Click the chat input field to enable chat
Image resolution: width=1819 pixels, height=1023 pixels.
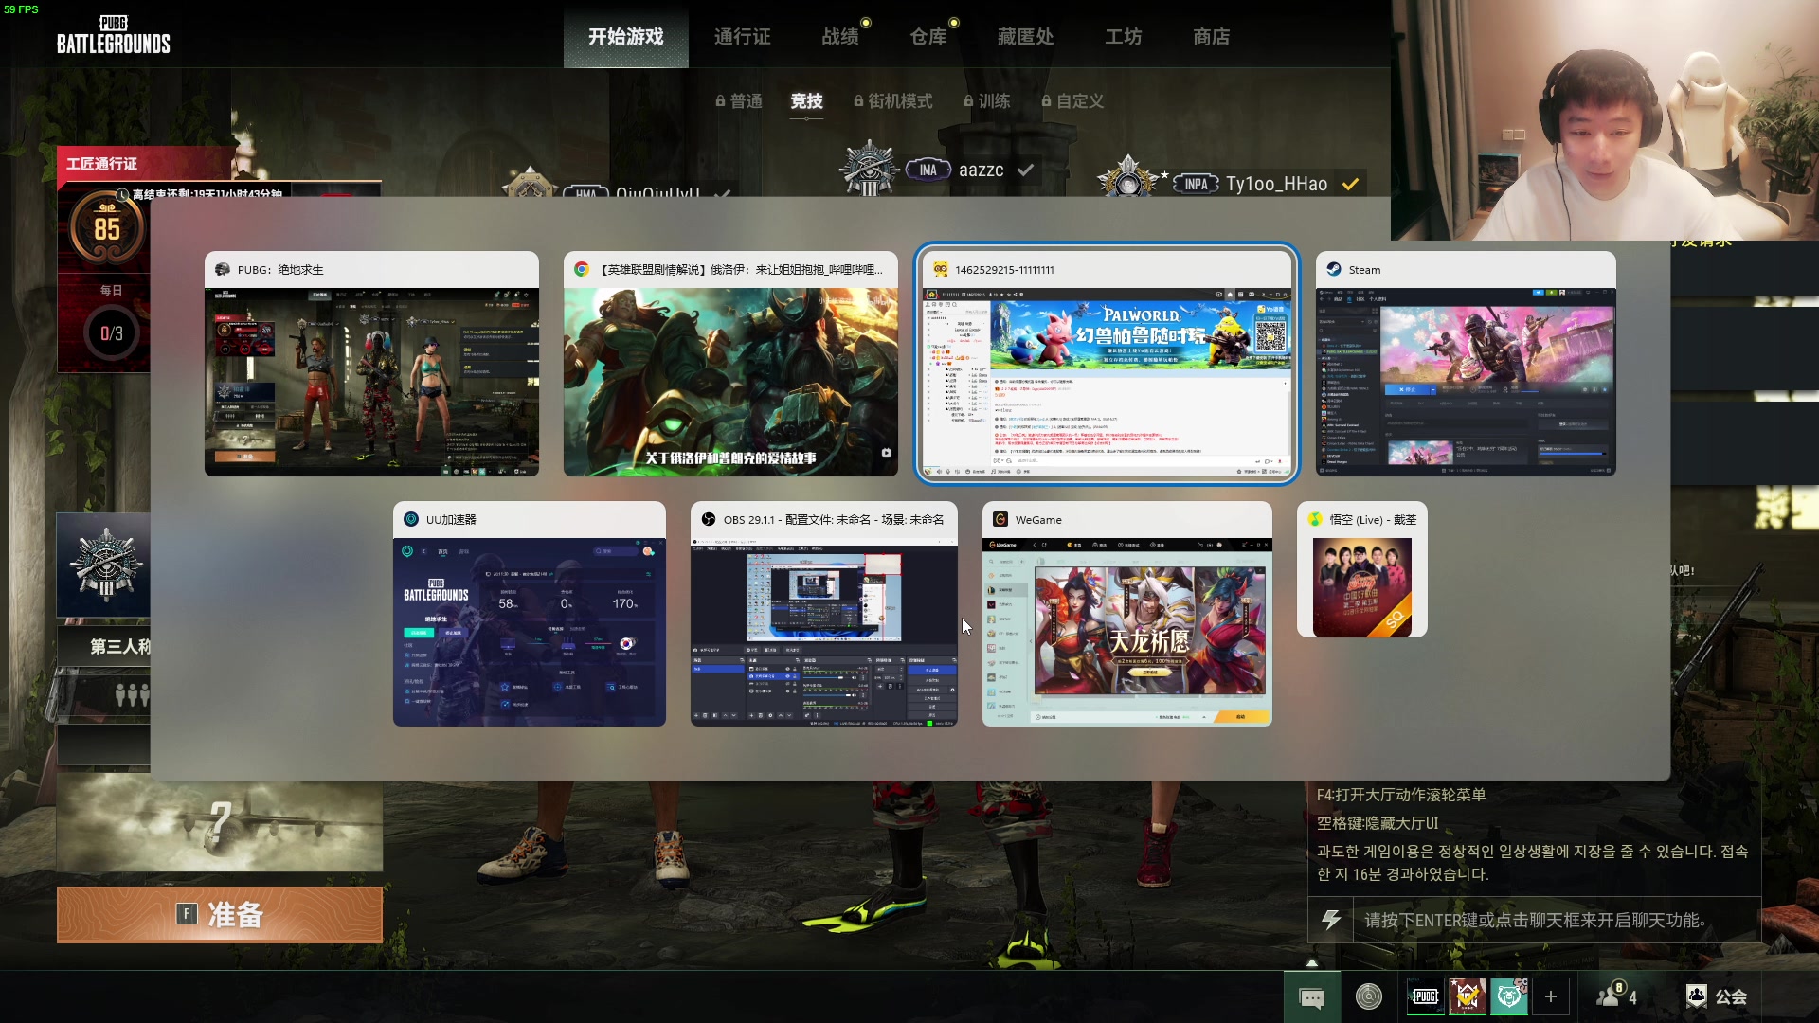click(1535, 920)
